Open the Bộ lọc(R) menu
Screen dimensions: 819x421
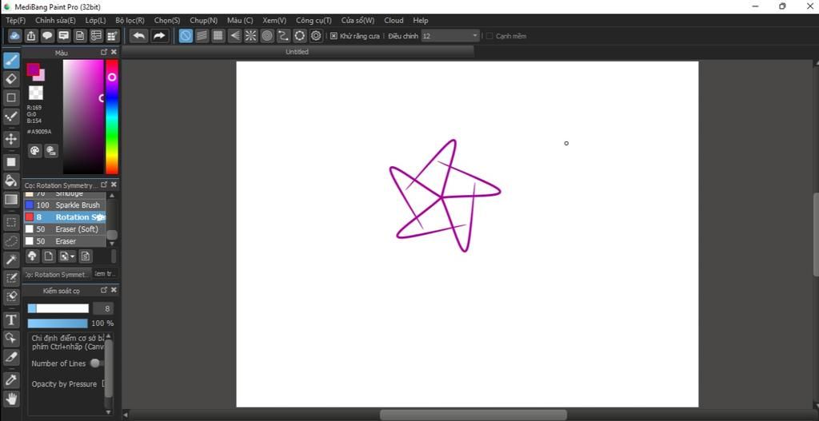[130, 20]
